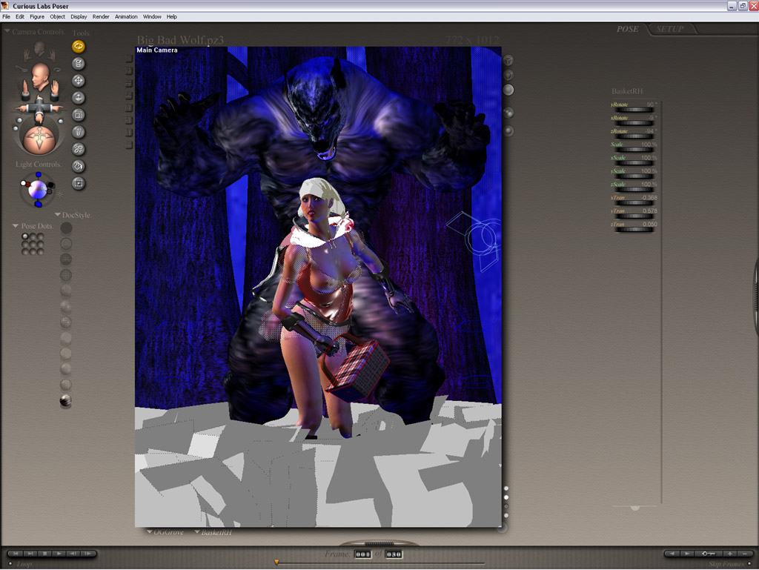Open the BasketRH element dropdown below the document
Image resolution: width=759 pixels, height=570 pixels.
coord(213,531)
